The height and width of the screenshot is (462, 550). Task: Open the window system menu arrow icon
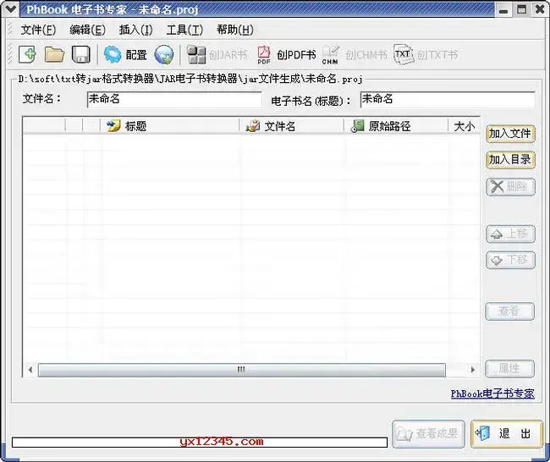tap(10, 8)
